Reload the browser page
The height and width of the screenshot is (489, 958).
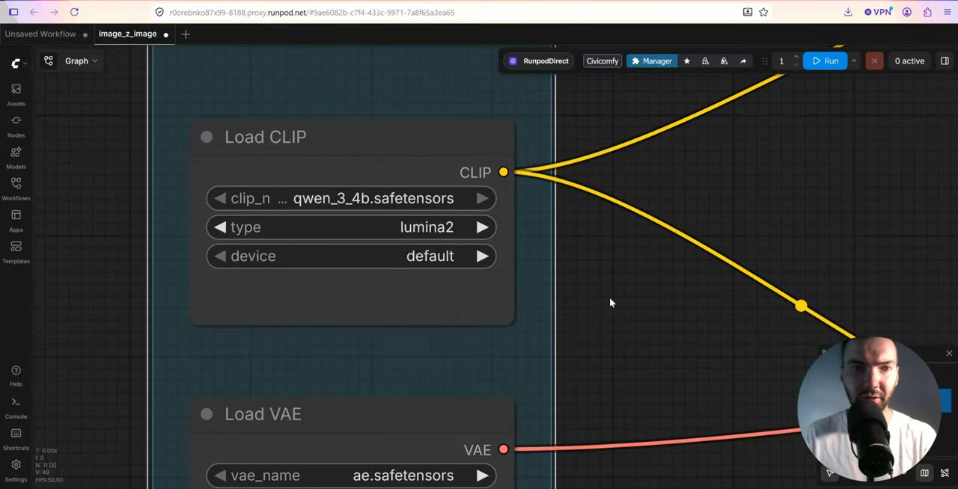click(74, 12)
